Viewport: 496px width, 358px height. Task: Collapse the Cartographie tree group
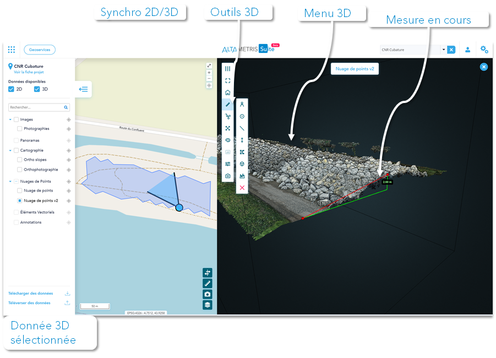click(10, 151)
